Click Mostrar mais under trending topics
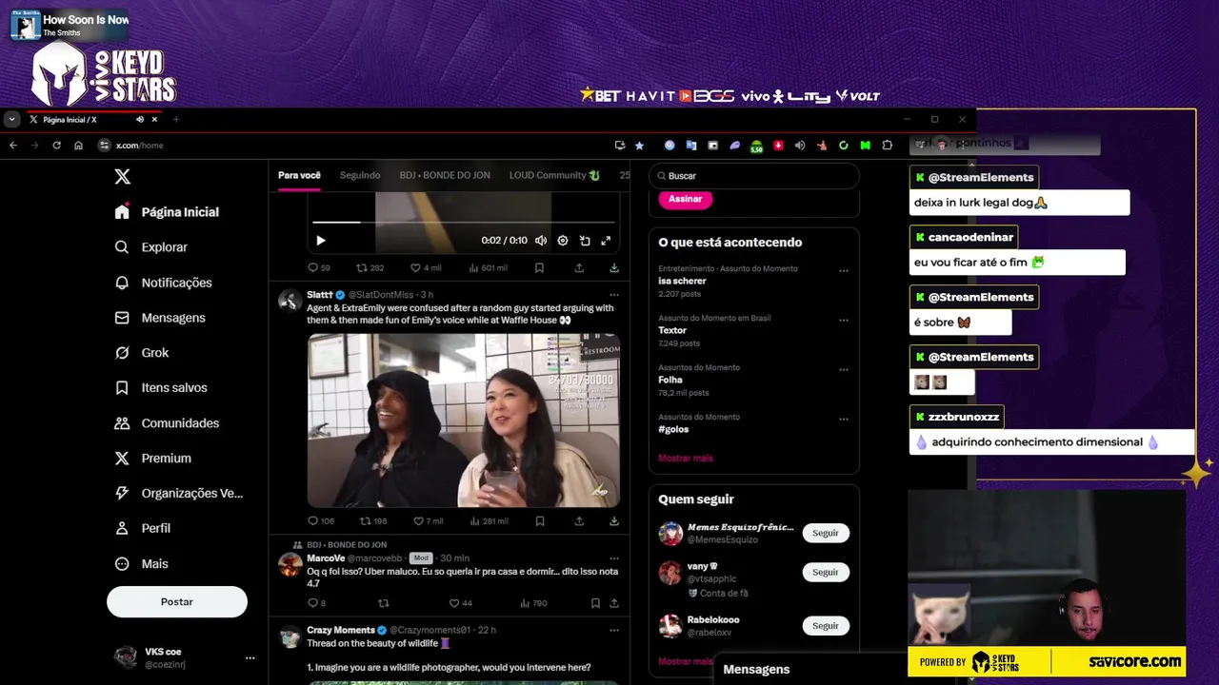 (x=686, y=458)
